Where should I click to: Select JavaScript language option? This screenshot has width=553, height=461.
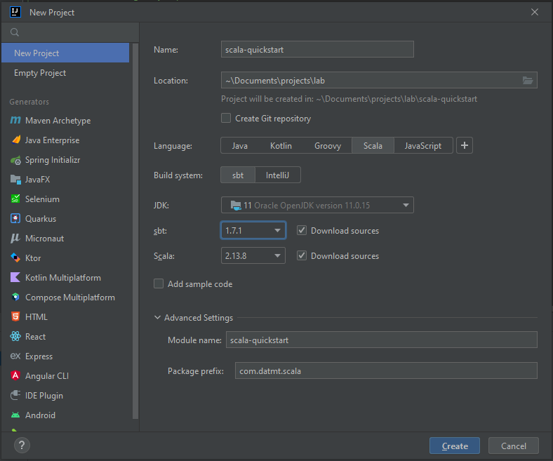click(x=423, y=146)
